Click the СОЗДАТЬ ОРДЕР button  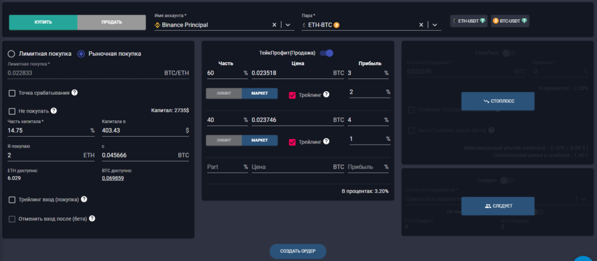pyautogui.click(x=297, y=251)
